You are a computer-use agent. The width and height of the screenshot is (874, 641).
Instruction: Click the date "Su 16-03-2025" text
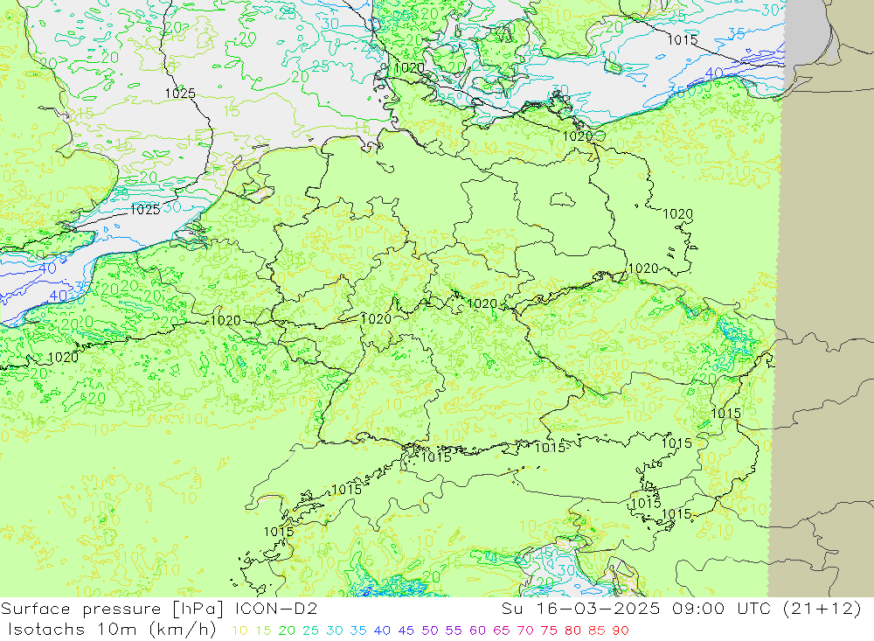point(581,609)
